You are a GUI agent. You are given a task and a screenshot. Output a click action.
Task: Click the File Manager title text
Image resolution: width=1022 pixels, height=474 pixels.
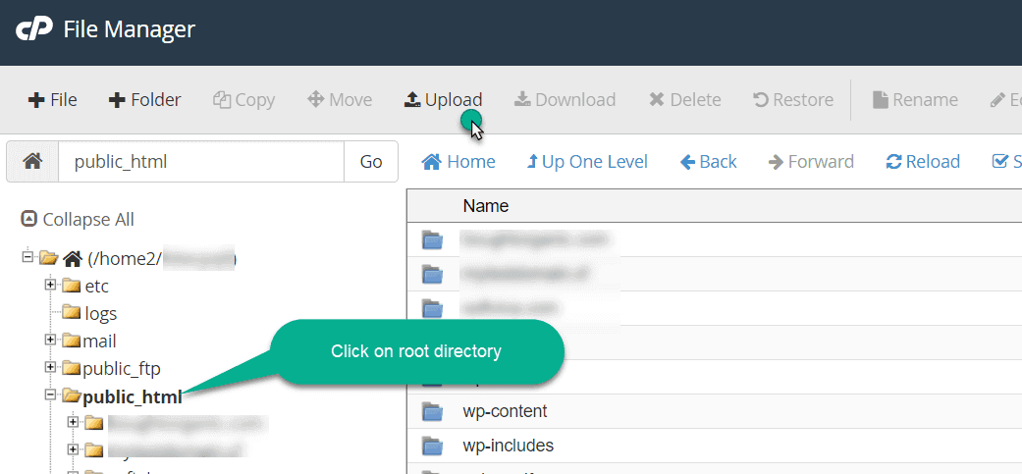[x=129, y=30]
